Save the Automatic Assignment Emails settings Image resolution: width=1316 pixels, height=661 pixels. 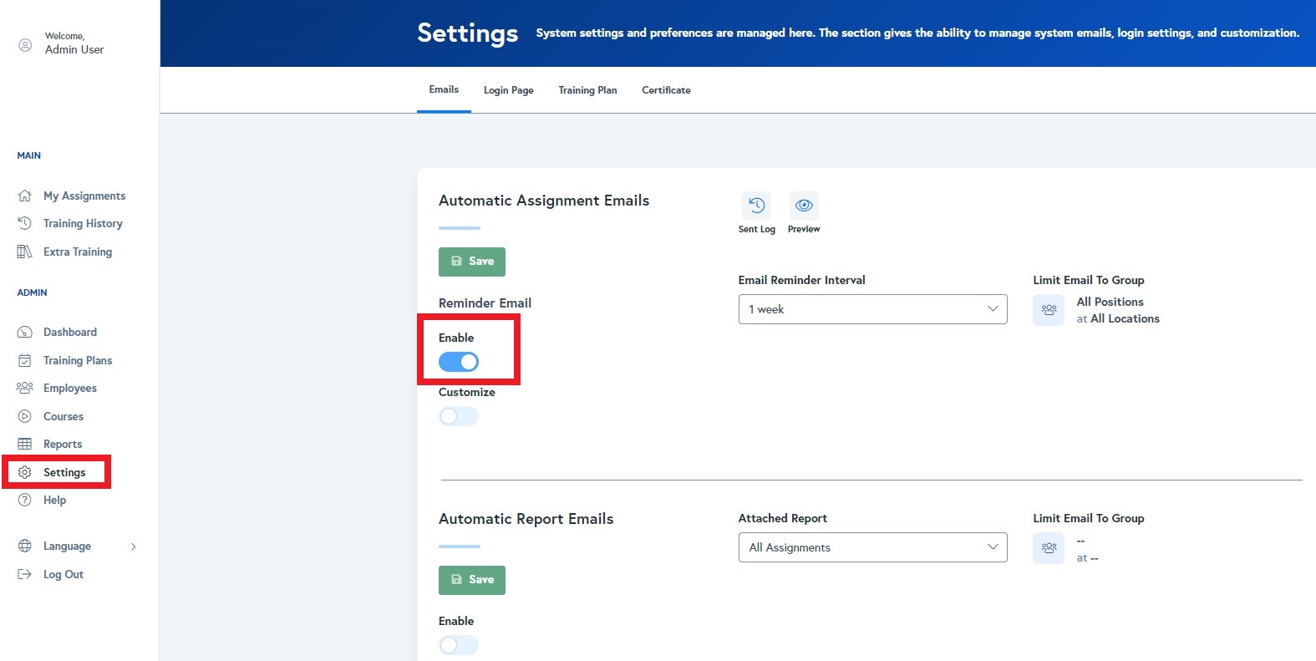[472, 262]
